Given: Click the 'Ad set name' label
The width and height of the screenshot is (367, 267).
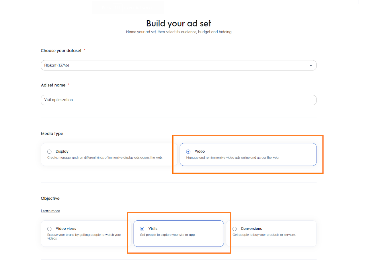Looking at the screenshot, I should [53, 85].
